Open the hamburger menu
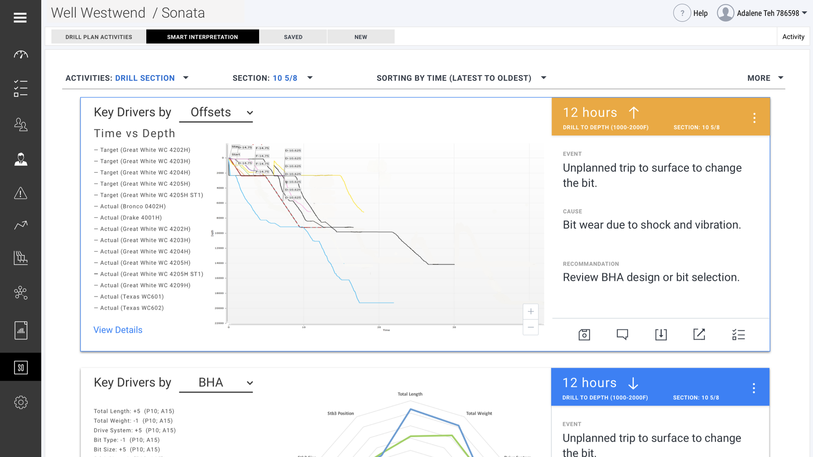813x457 pixels. (20, 17)
